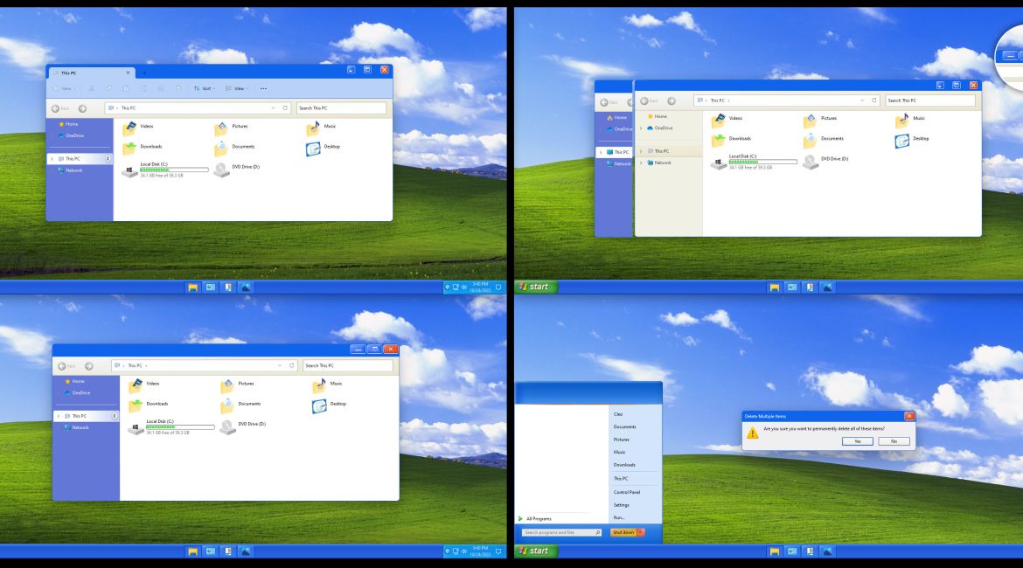Open View dropdown in top-left Explorer toolbar
Viewport: 1023px width, 568px height.
(237, 88)
